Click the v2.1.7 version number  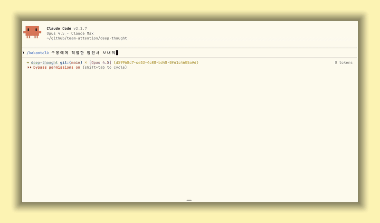pos(80,28)
